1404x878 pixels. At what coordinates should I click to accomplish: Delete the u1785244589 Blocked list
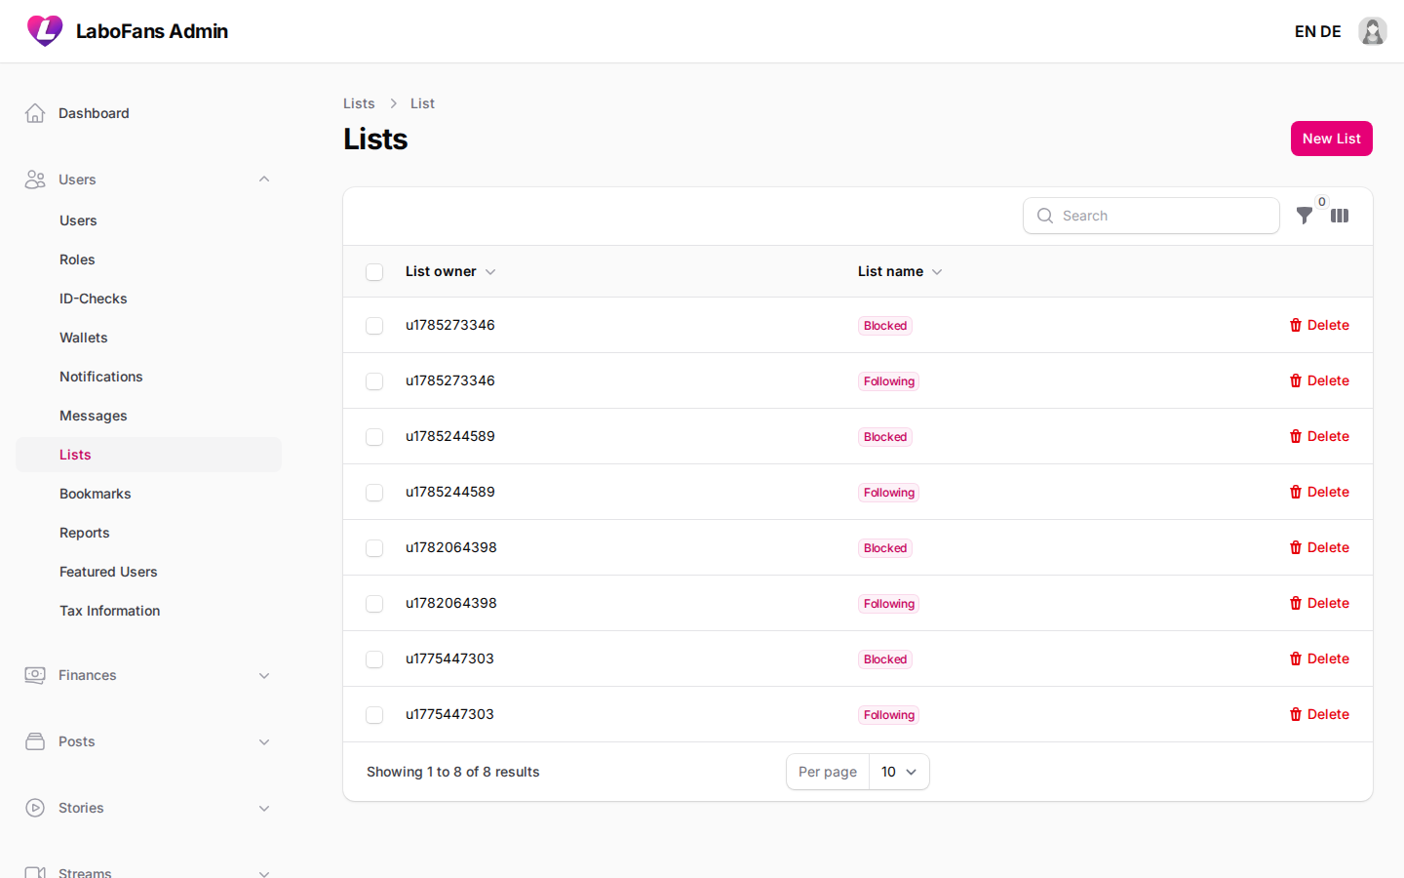[x=1319, y=436]
